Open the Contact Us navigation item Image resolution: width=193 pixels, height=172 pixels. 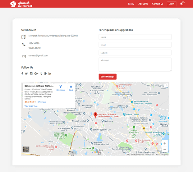point(158,4)
